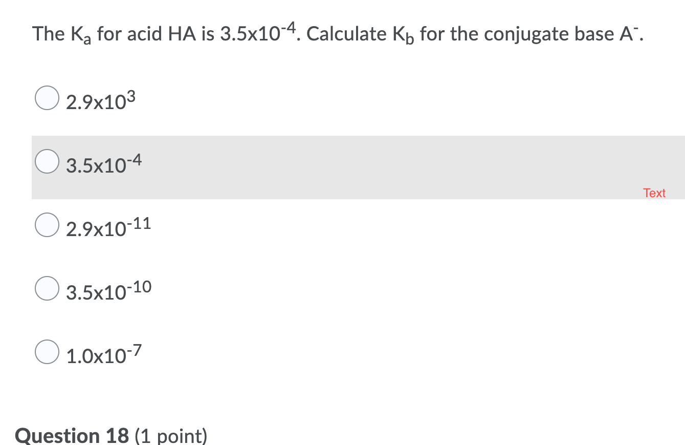Click the answer text 2.9x10³
685x445 pixels.
pos(100,100)
